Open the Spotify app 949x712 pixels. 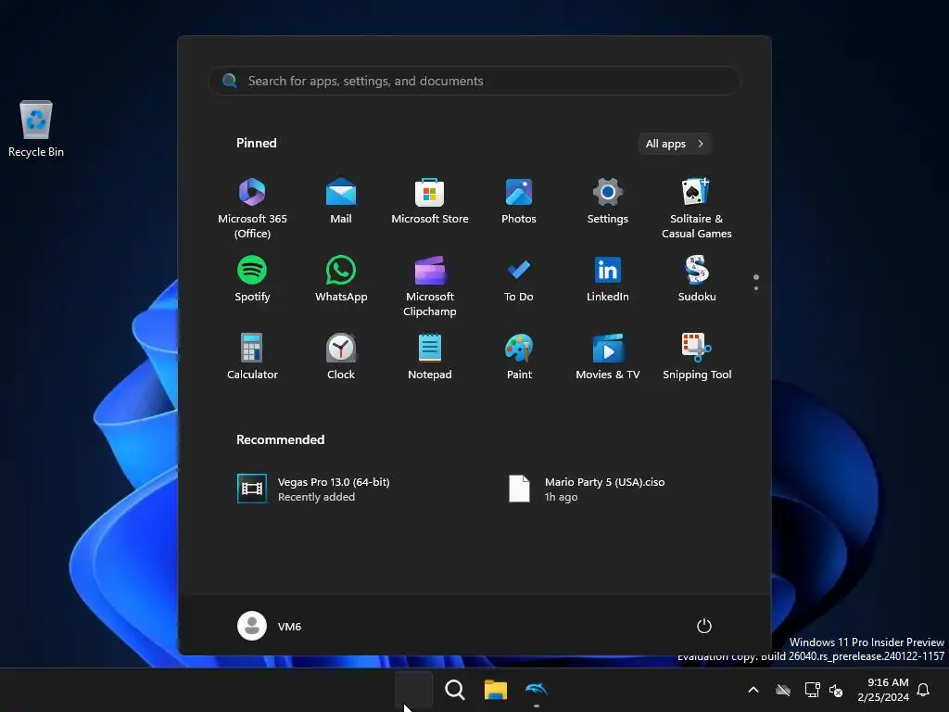[252, 278]
